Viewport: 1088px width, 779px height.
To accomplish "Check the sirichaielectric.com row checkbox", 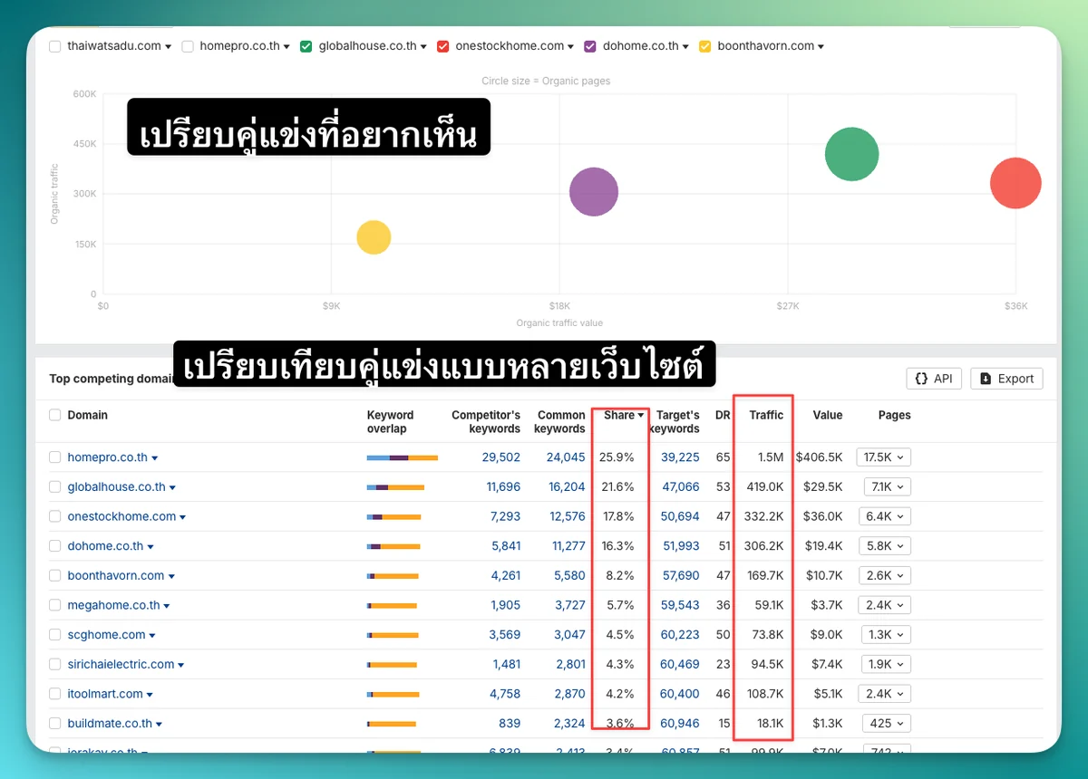I will click(55, 664).
